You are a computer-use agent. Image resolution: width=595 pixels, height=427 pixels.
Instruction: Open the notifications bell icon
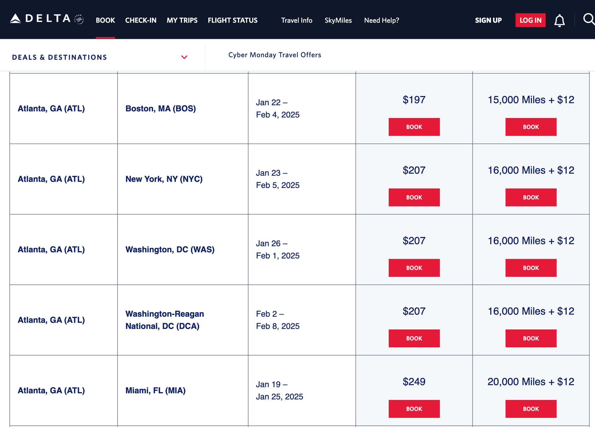click(559, 20)
